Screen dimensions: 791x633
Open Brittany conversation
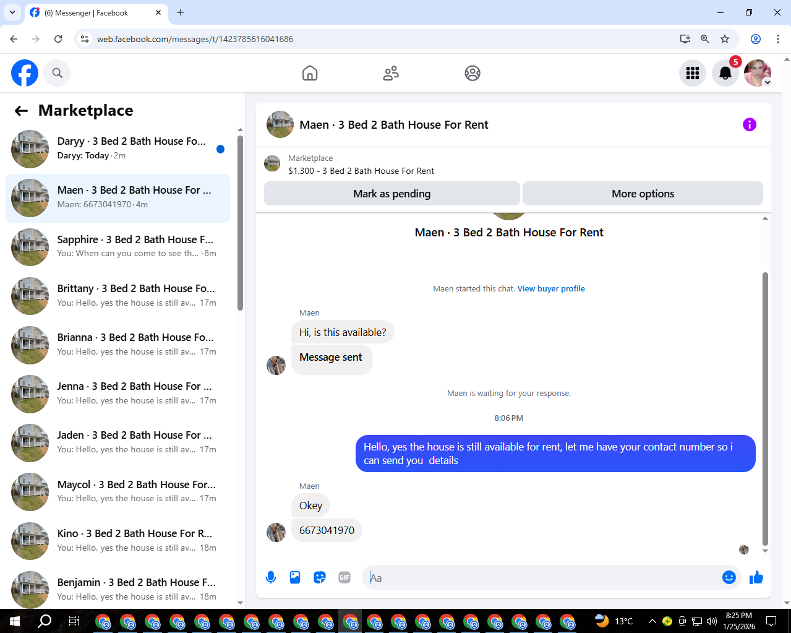(x=118, y=296)
